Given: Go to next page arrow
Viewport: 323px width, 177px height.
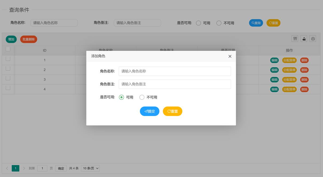Looking at the screenshot, I should [24, 168].
